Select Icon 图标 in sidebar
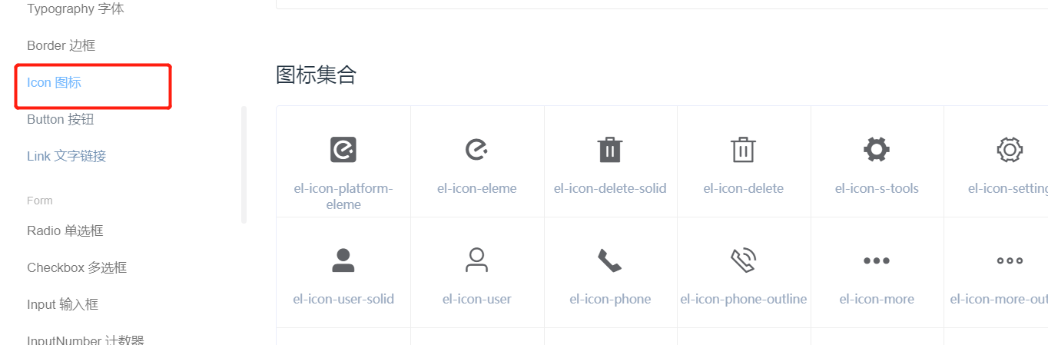 [54, 82]
